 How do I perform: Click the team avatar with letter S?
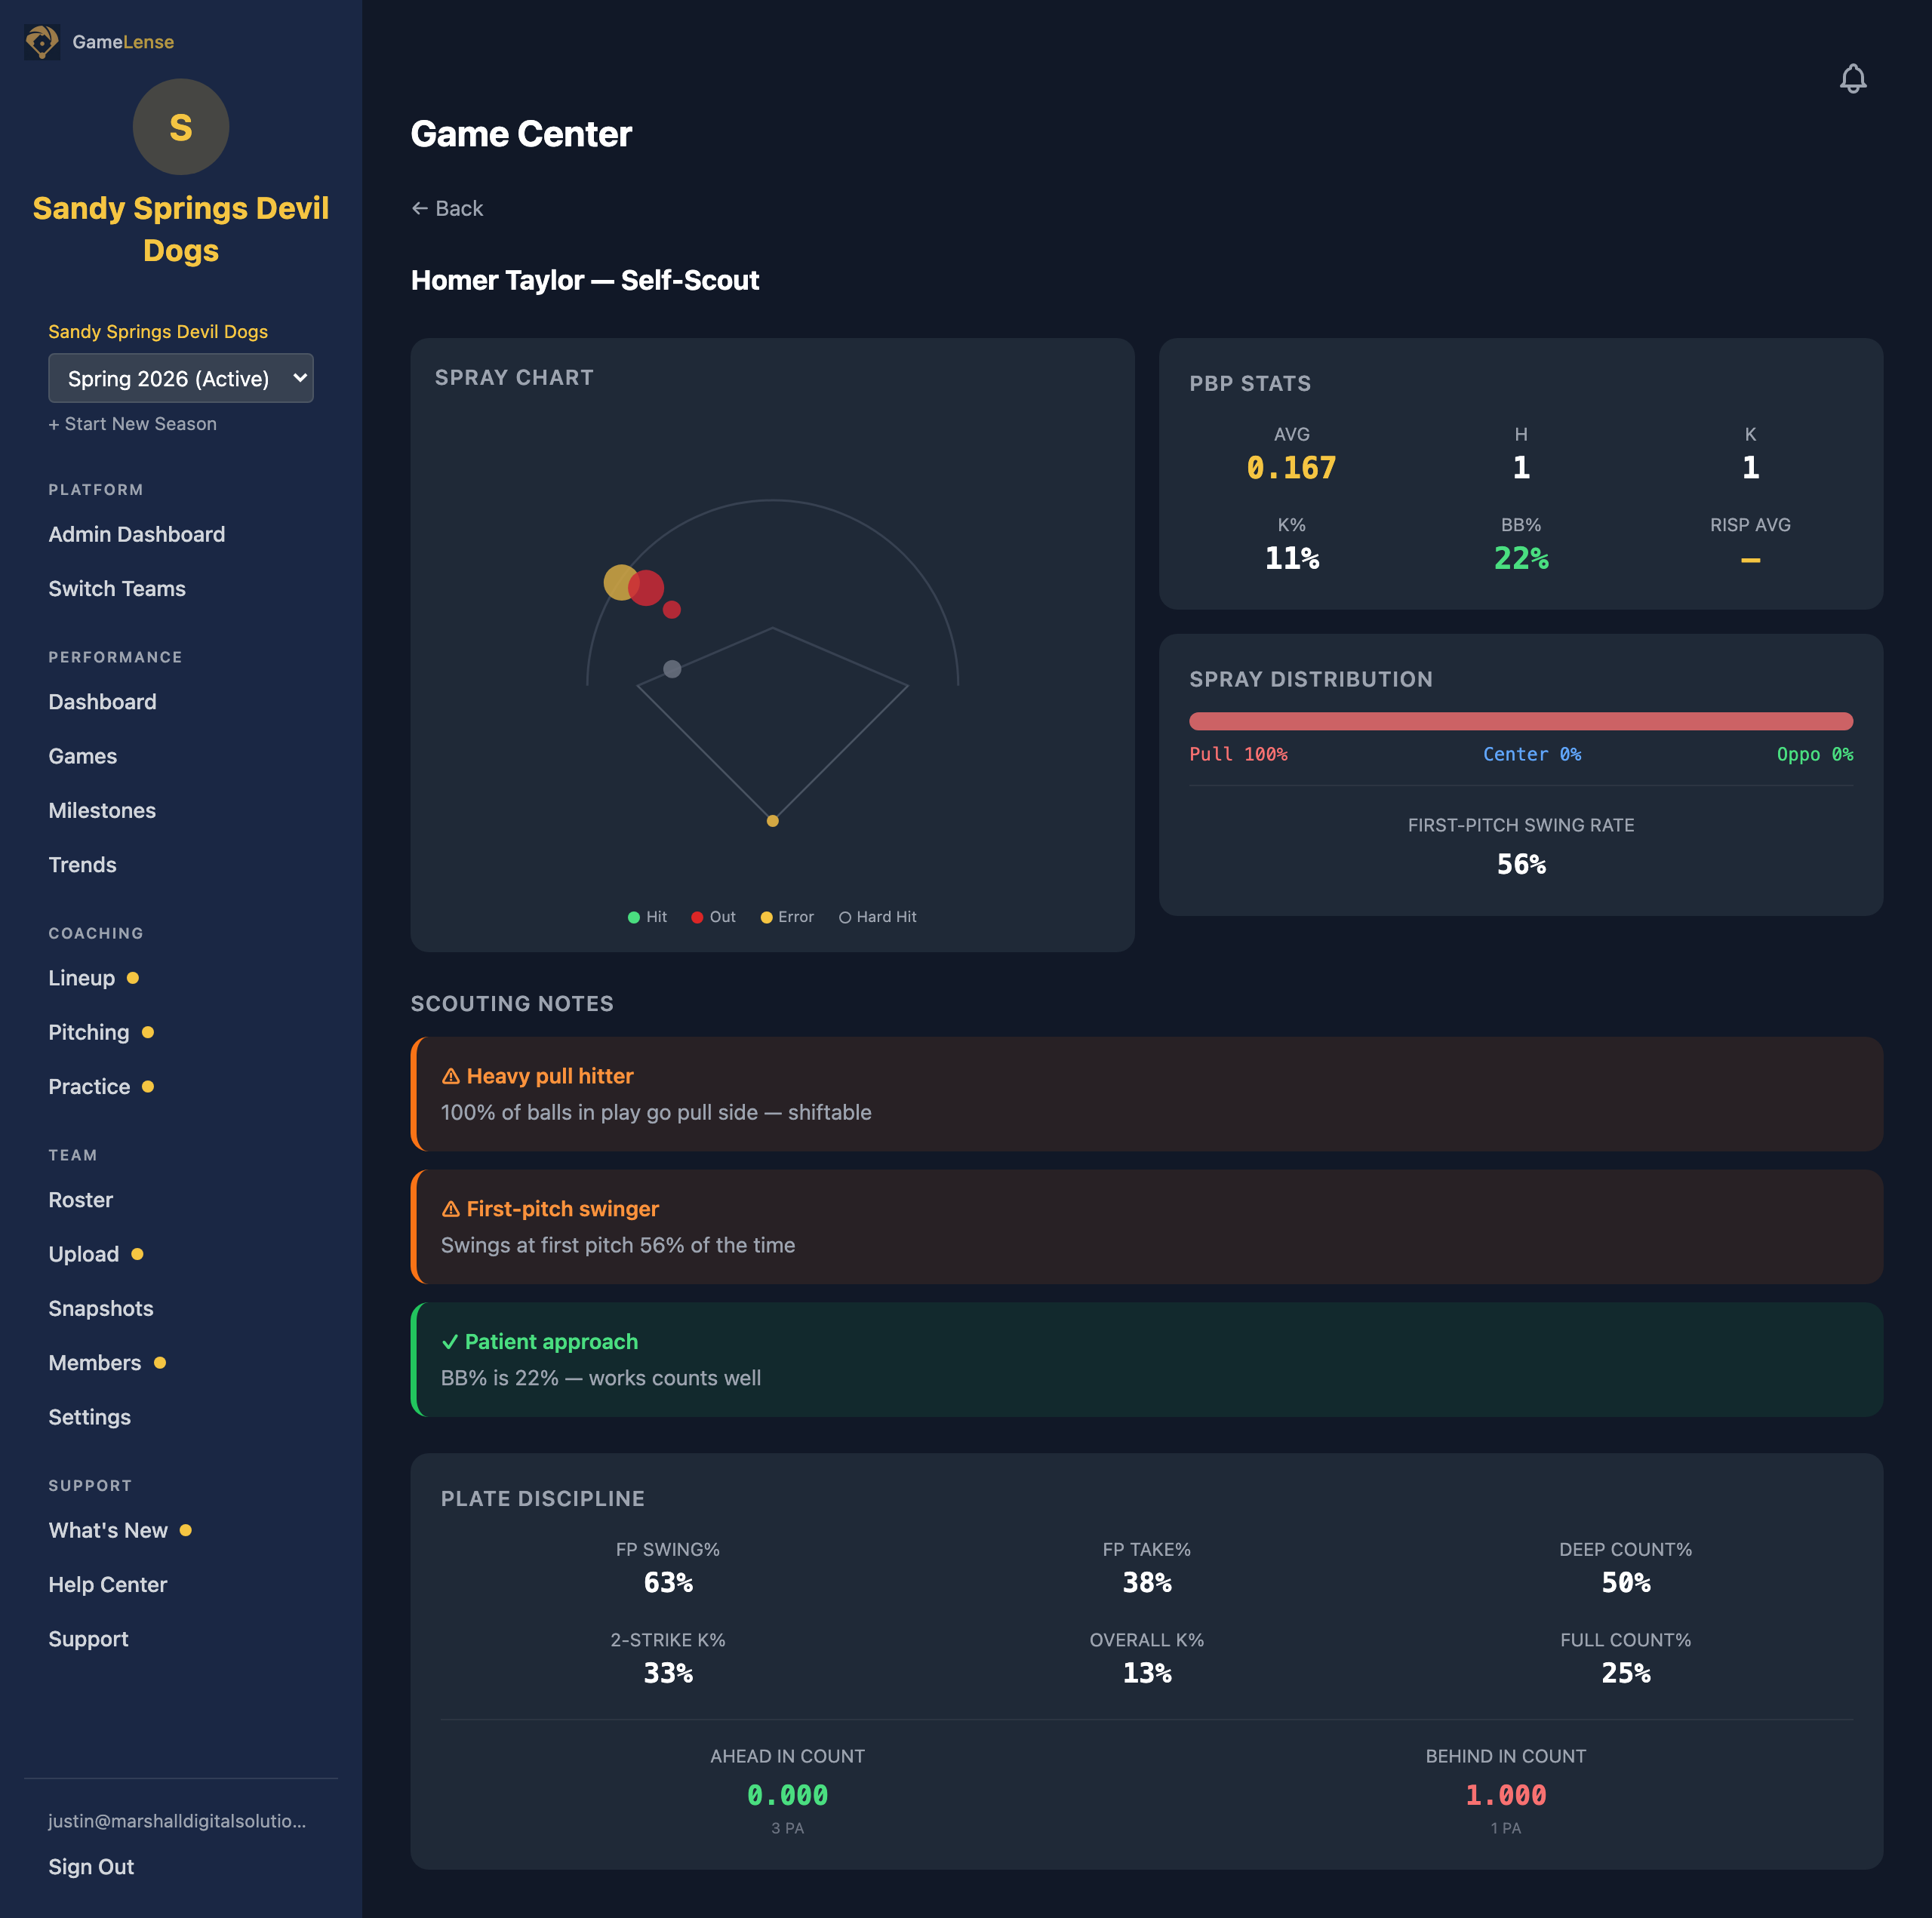[x=181, y=127]
